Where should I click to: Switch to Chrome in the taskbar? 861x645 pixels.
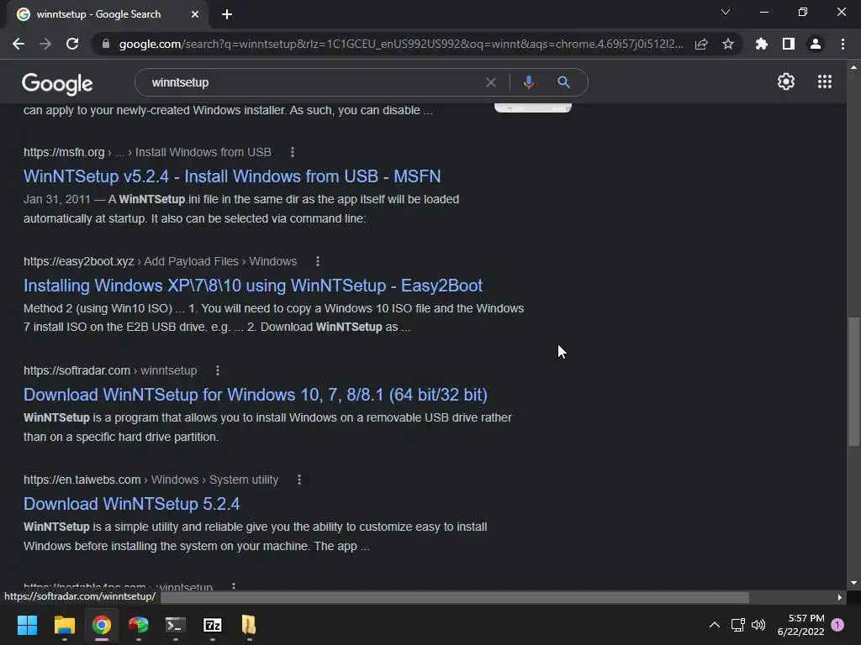(x=102, y=625)
